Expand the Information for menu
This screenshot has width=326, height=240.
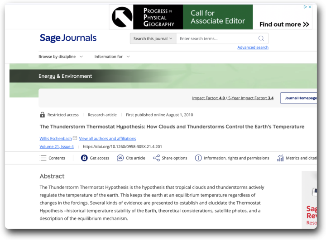112,56
